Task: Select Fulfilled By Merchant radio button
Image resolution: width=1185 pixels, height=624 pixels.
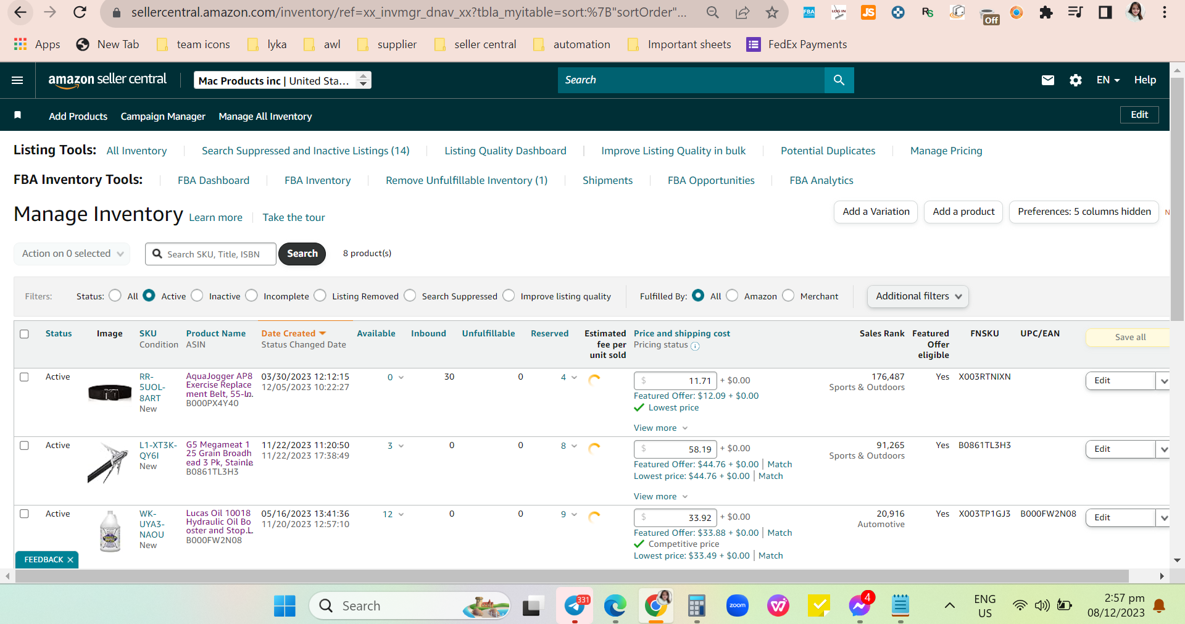Action: (x=788, y=296)
